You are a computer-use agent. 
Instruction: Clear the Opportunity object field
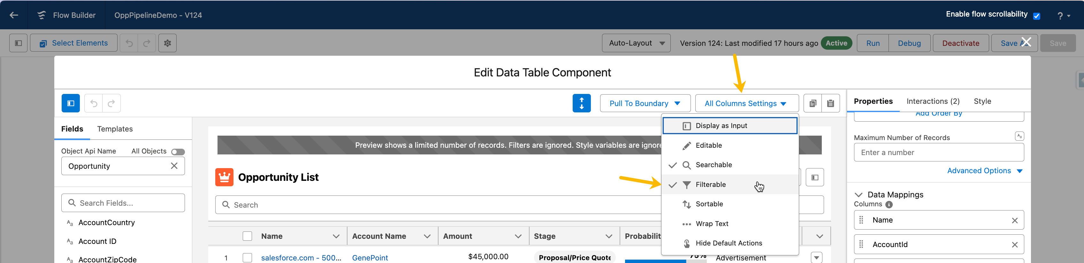174,166
